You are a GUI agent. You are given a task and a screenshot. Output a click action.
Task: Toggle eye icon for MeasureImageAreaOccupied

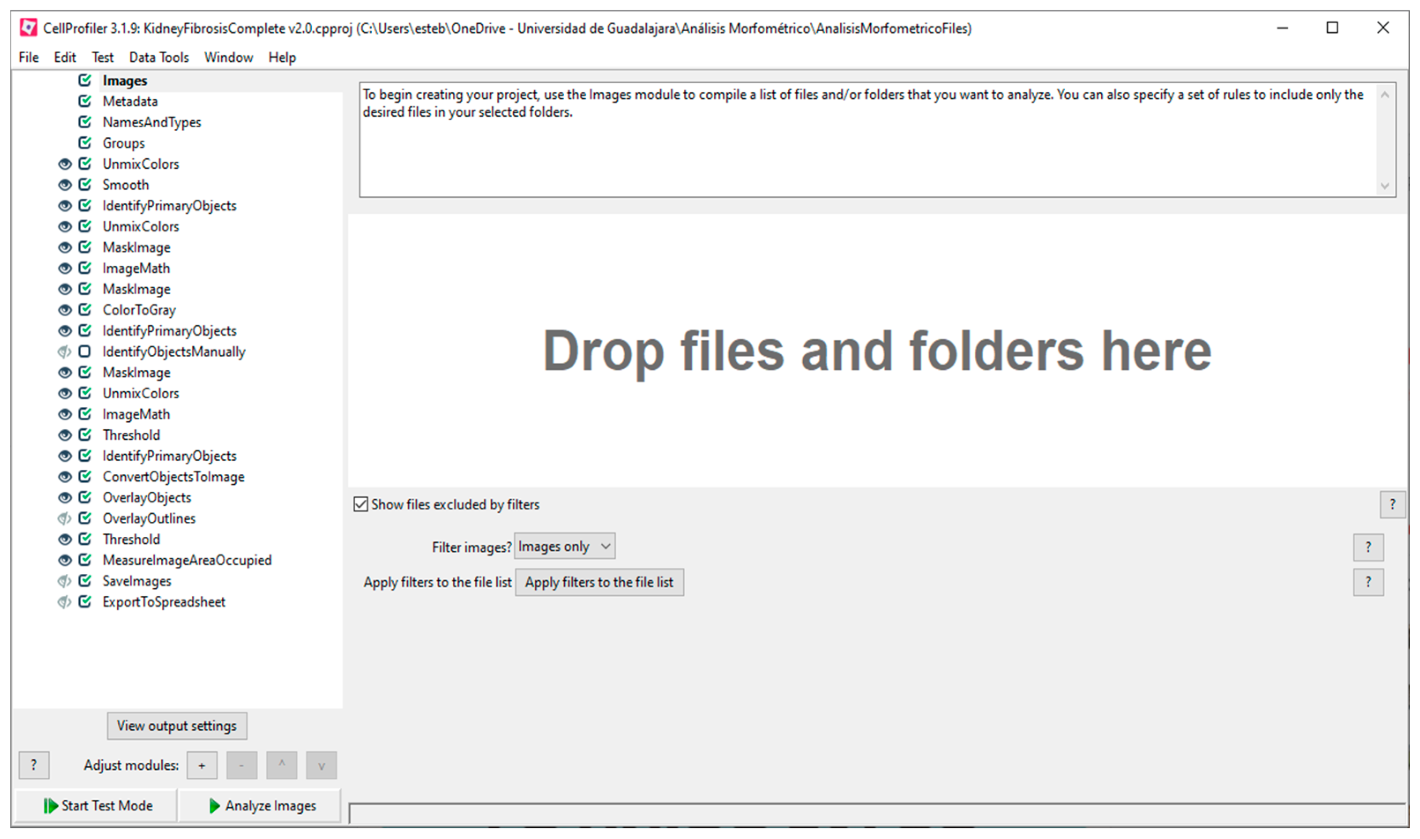click(x=65, y=560)
